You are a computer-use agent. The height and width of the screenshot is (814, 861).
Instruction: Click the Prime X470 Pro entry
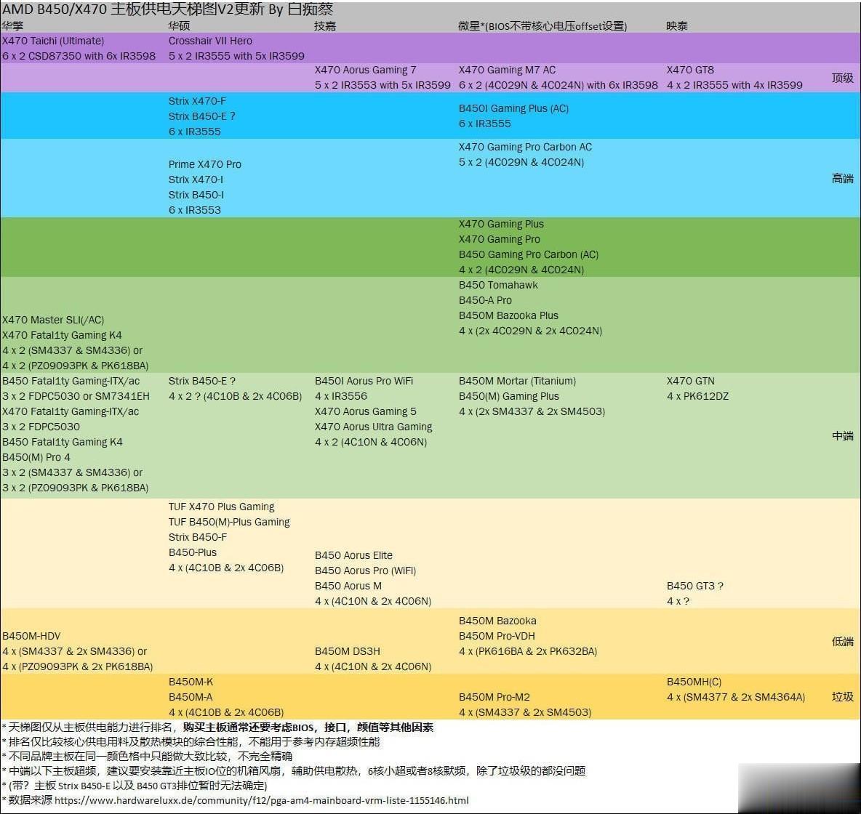205,164
